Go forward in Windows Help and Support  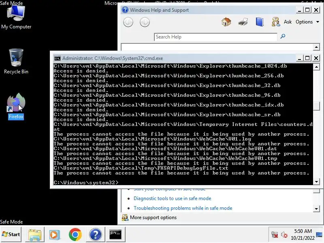[145, 22]
